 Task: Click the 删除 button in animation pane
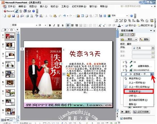pyautogui.click(x=145, y=40)
